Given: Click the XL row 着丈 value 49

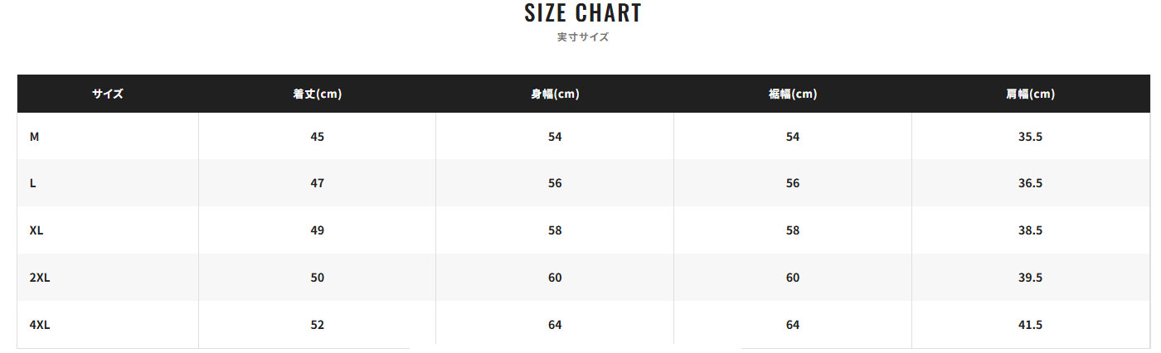Looking at the screenshot, I should (317, 230).
